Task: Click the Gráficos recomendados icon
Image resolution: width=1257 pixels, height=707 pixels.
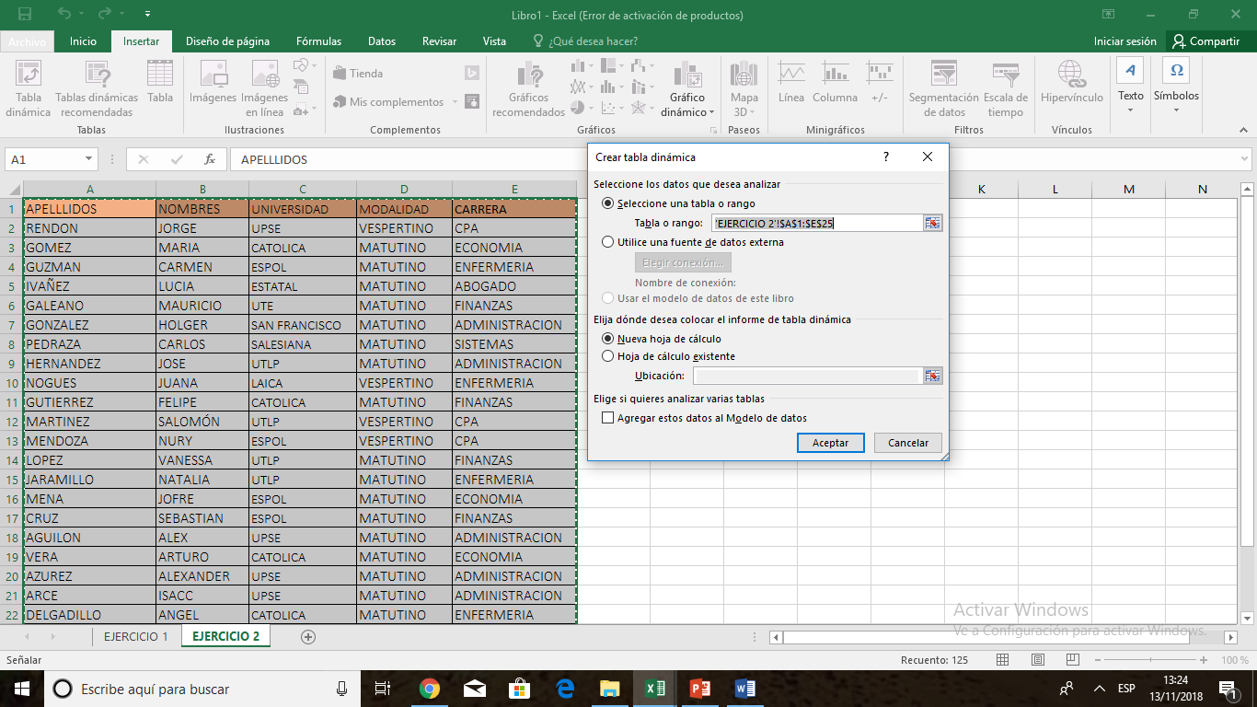Action: pyautogui.click(x=528, y=88)
